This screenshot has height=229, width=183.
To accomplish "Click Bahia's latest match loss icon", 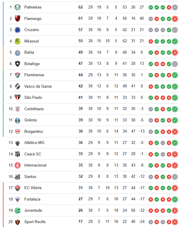I will coord(175,52).
